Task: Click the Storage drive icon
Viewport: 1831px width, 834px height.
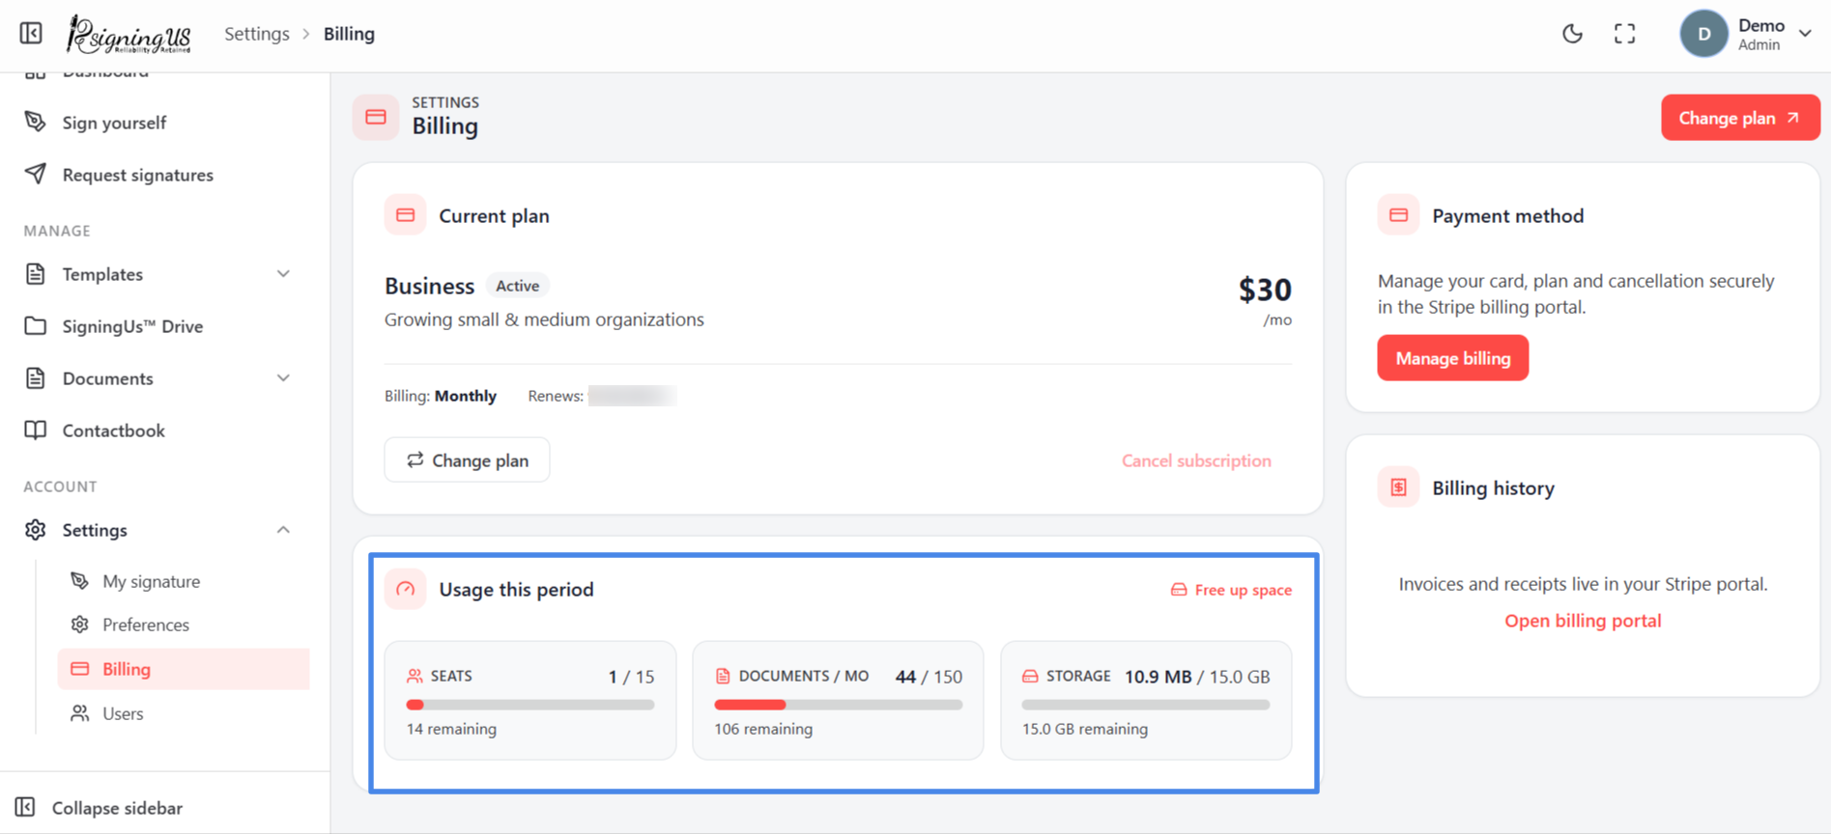Action: tap(1030, 676)
